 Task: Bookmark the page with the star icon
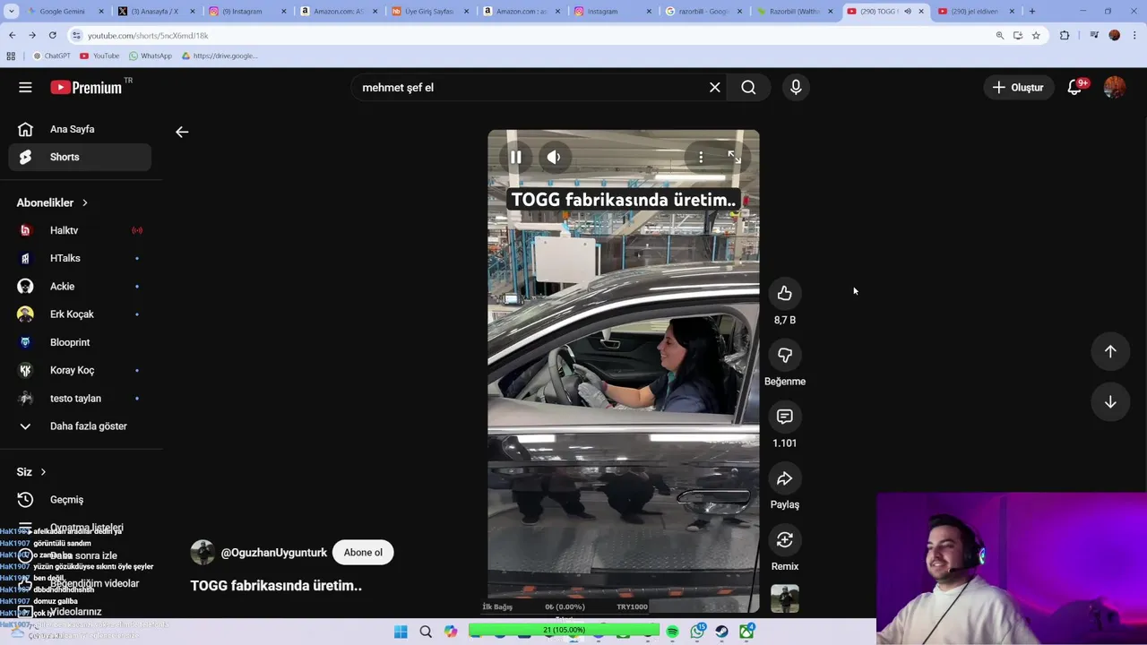pos(1036,35)
